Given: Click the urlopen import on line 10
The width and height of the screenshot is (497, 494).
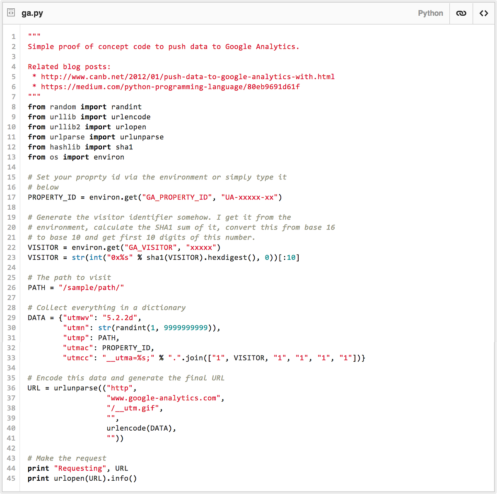Looking at the screenshot, I should click(130, 127).
